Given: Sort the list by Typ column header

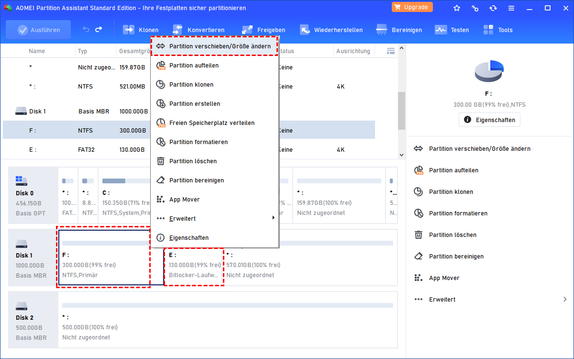Looking at the screenshot, I should [x=83, y=51].
